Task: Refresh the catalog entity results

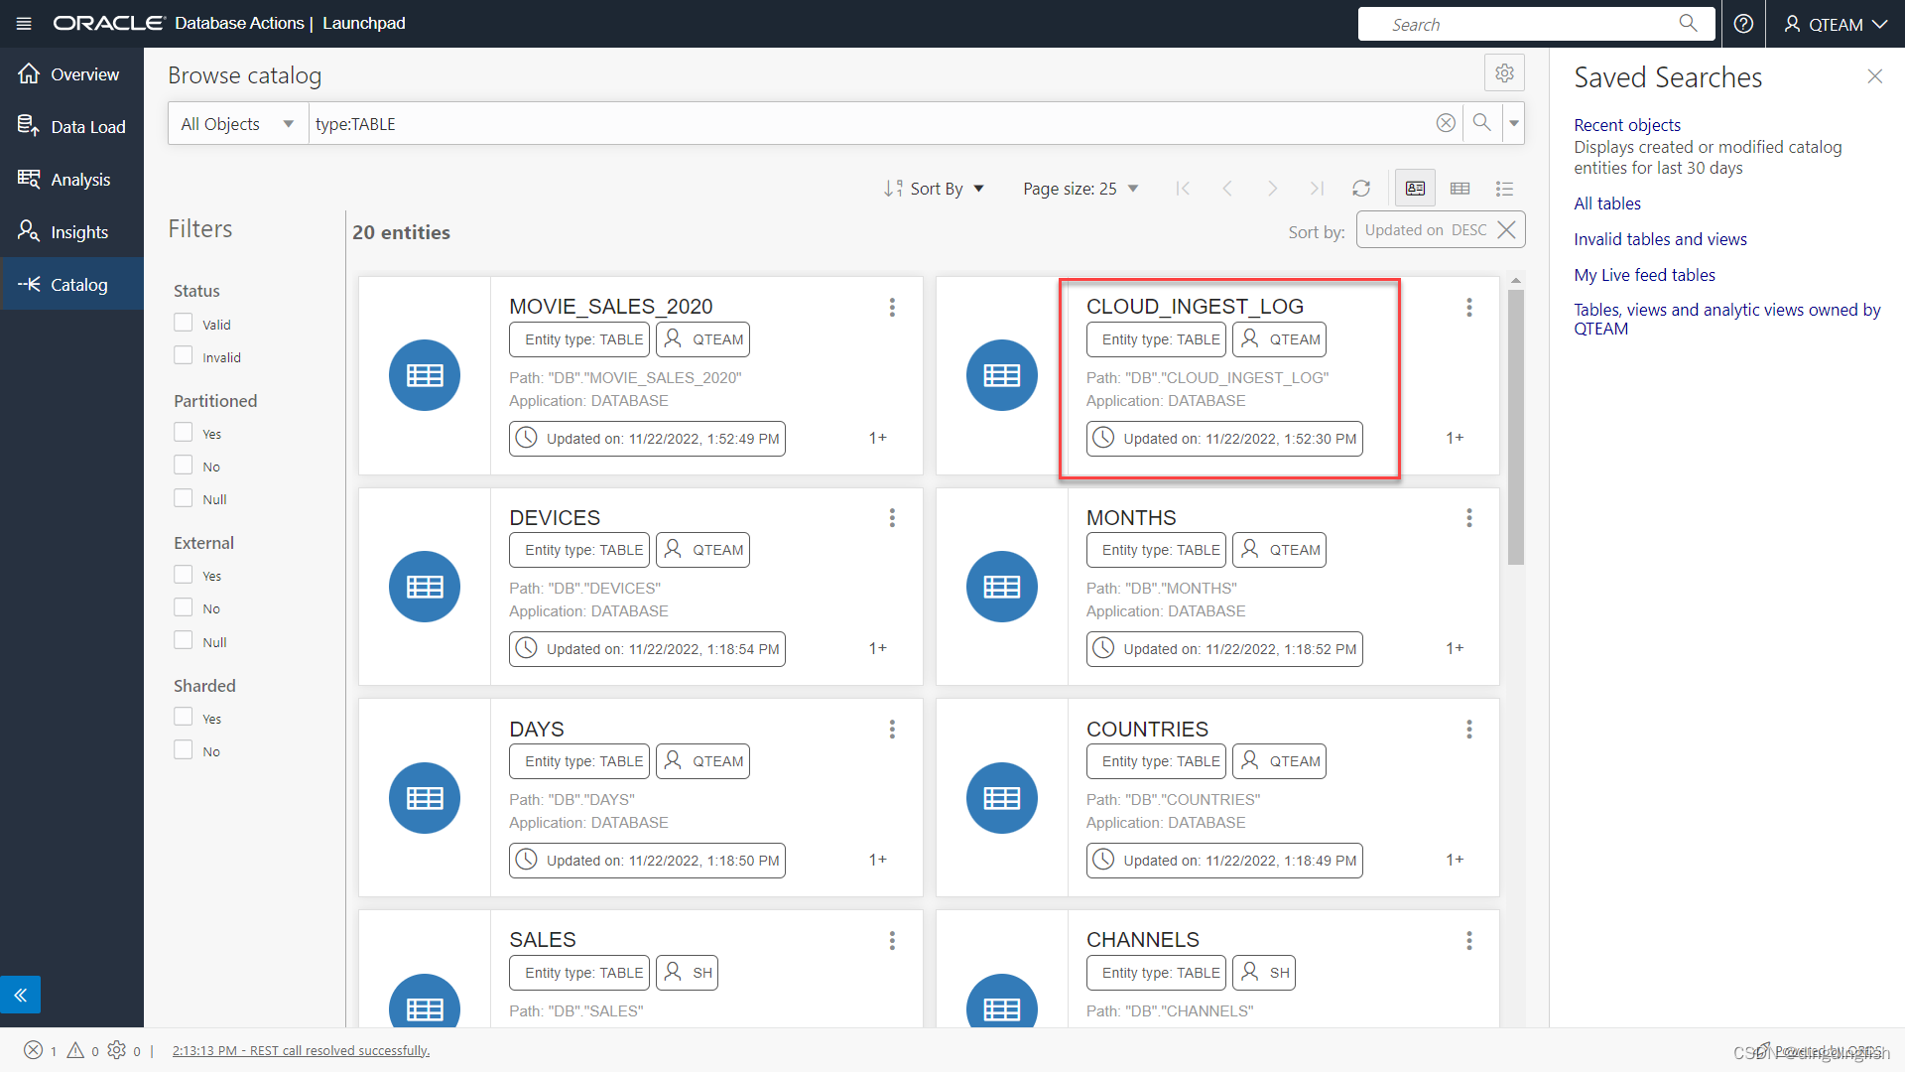Action: 1360,188
